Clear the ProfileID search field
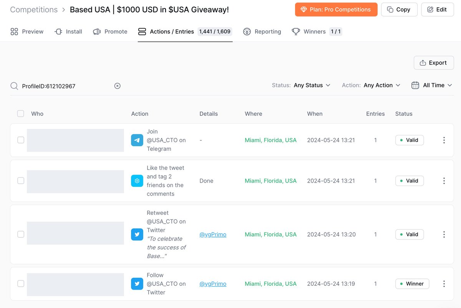Image resolution: width=461 pixels, height=308 pixels. tap(118, 86)
